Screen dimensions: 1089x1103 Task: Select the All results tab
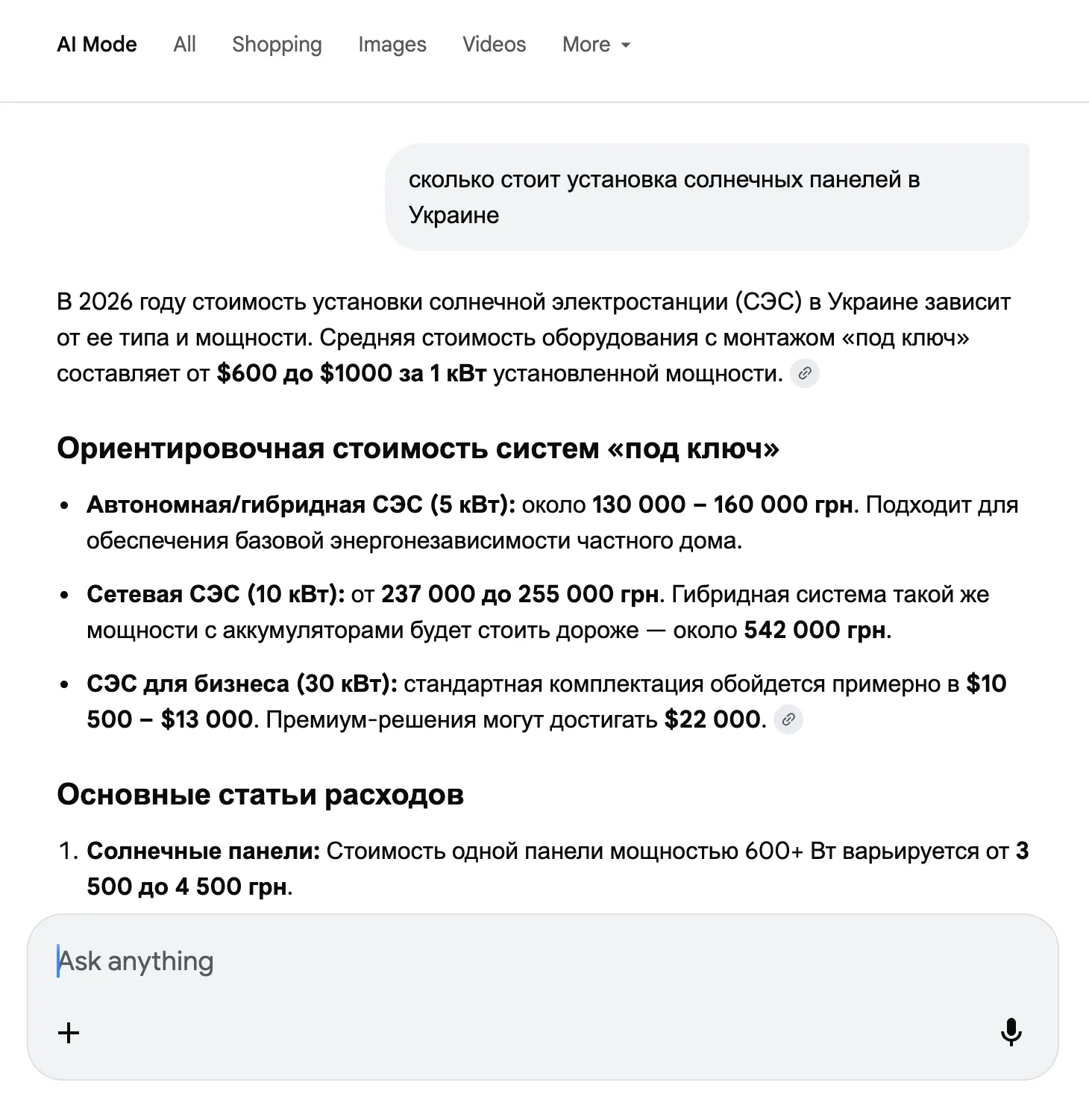(183, 44)
